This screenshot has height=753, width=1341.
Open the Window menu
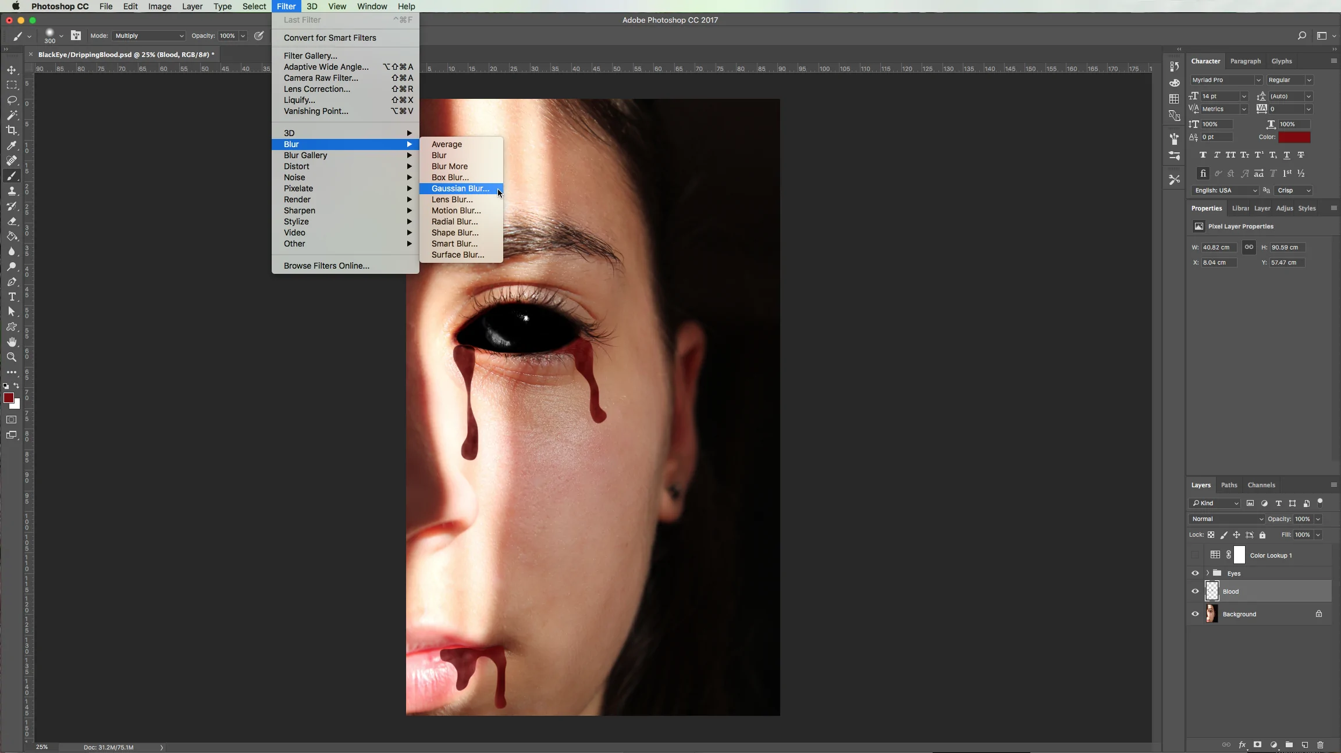pyautogui.click(x=372, y=6)
